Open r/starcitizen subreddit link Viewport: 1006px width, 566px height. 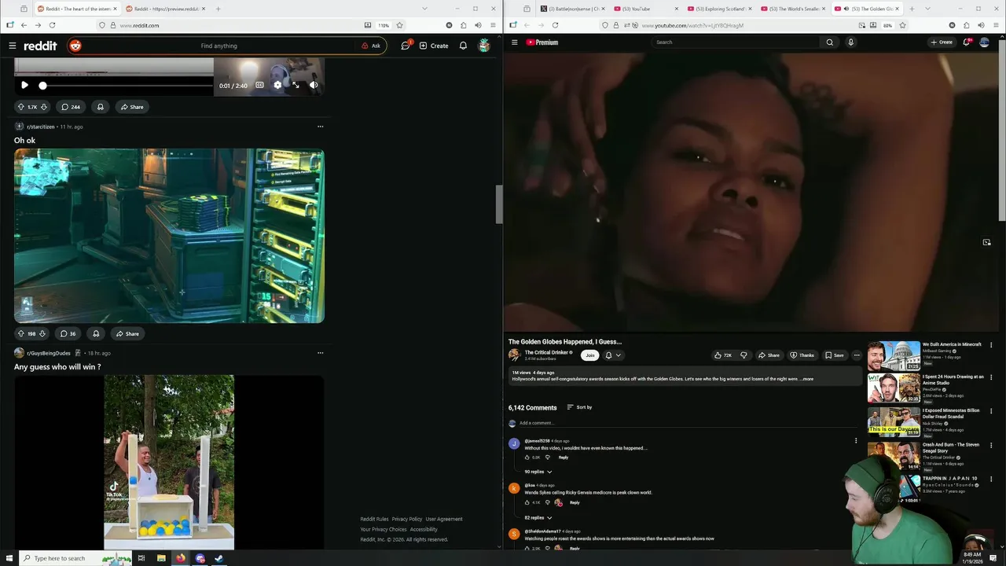coord(41,127)
